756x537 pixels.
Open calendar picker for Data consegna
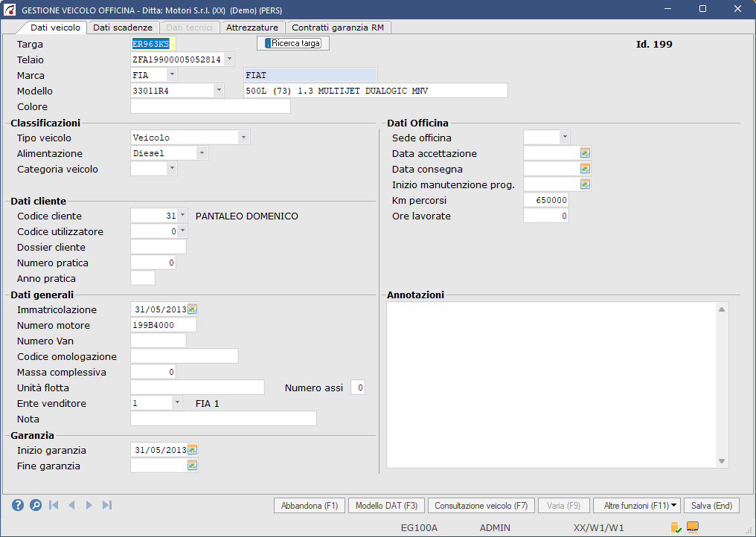point(585,169)
